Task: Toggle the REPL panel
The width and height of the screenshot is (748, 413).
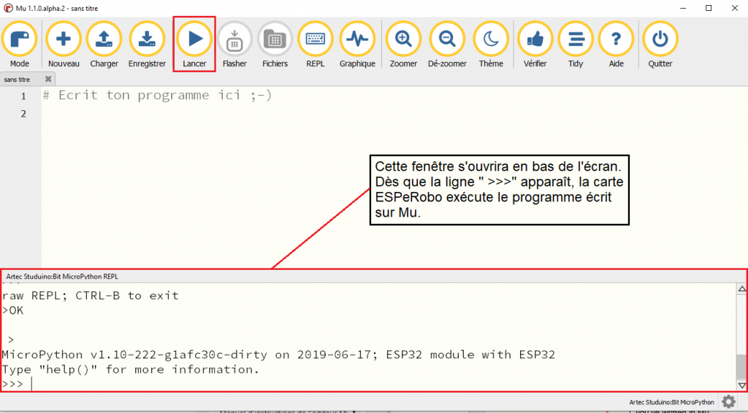Action: (316, 40)
